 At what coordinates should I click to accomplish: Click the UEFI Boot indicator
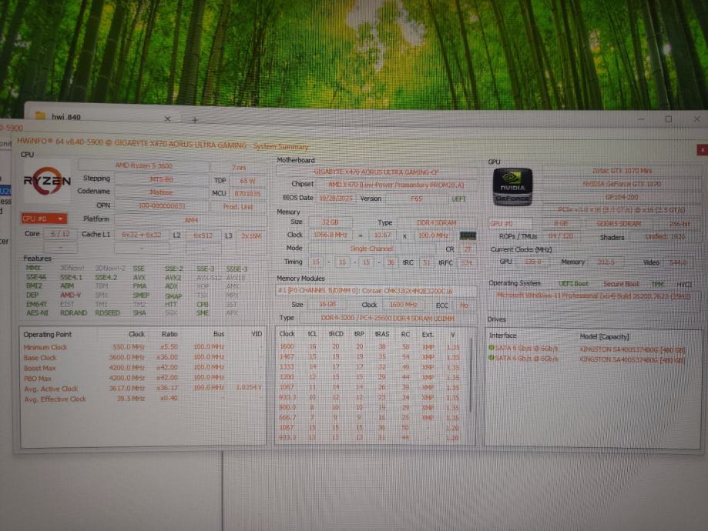(x=573, y=284)
